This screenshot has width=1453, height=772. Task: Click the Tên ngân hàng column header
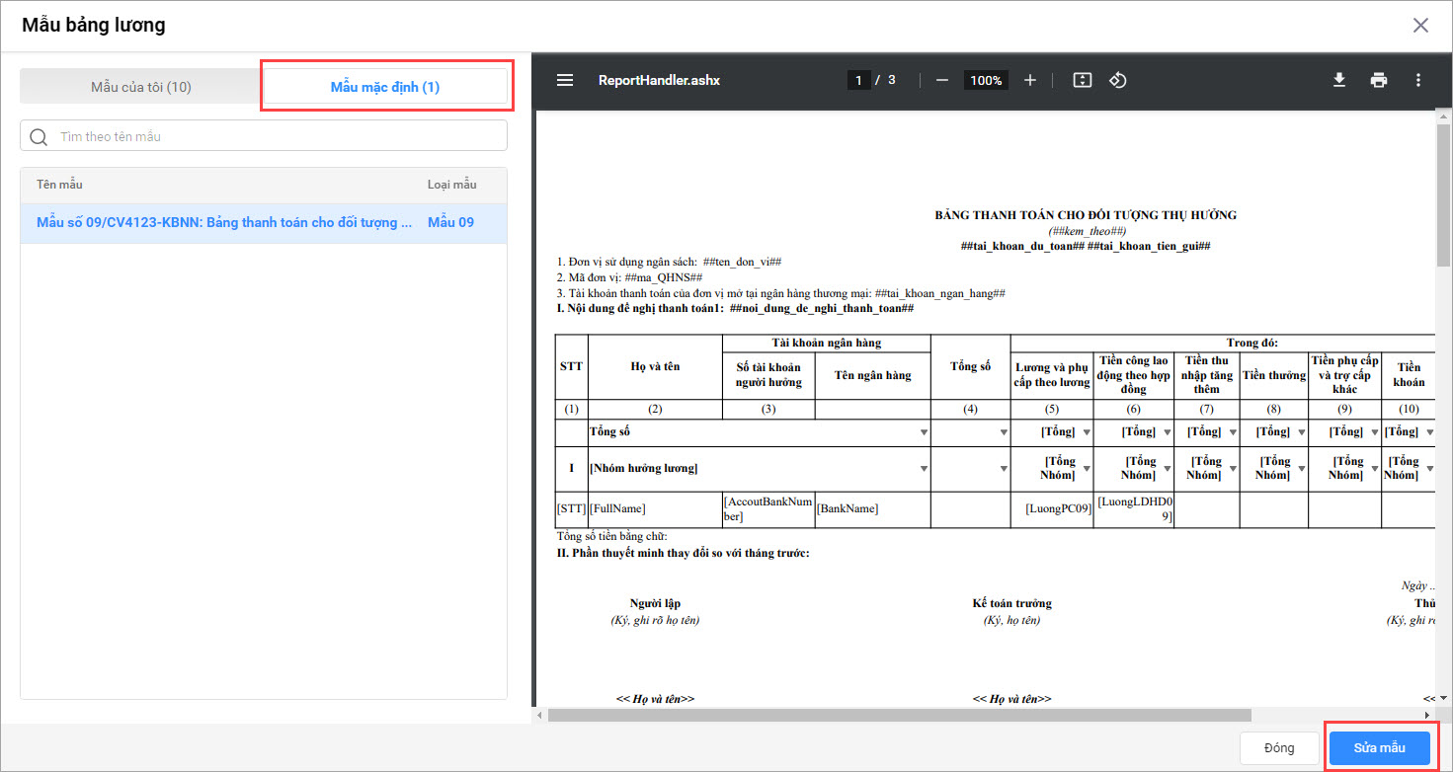tap(872, 375)
